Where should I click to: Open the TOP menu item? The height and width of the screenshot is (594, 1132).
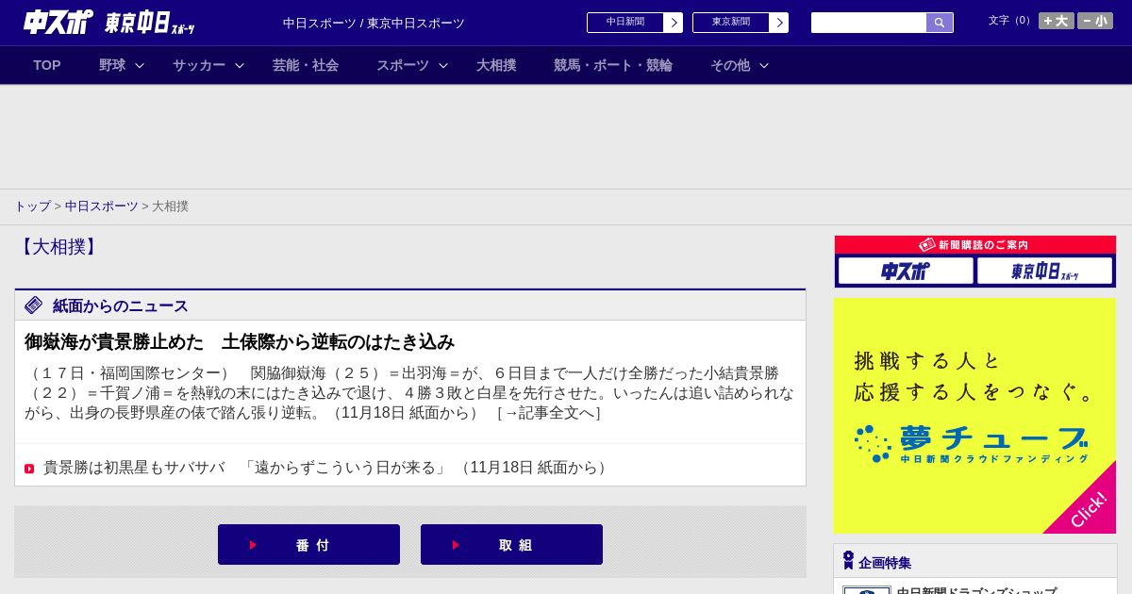coord(47,65)
